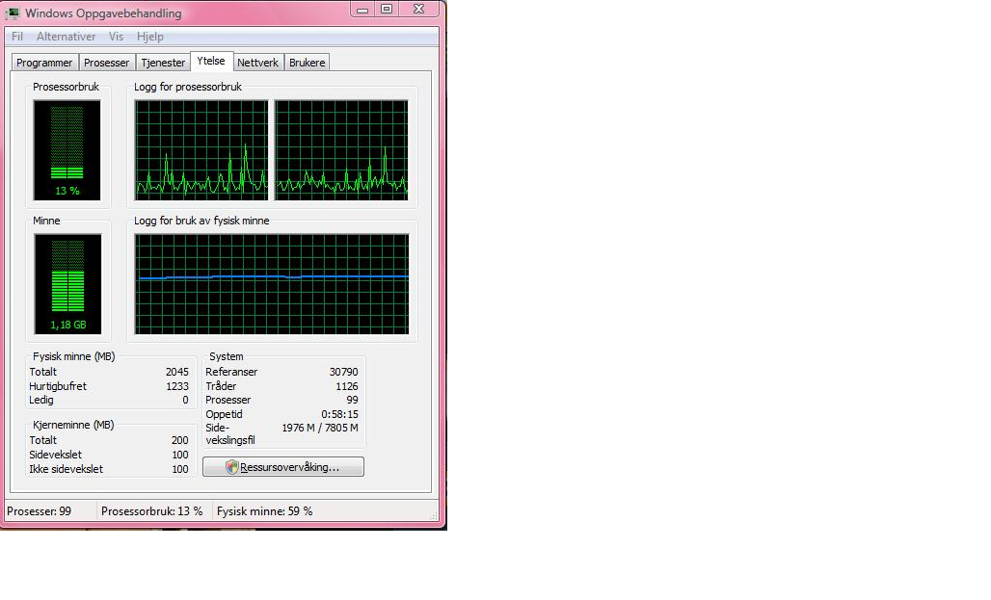Click the window resize grip in status bar
Image resolution: width=991 pixels, height=600 pixels.
434,515
